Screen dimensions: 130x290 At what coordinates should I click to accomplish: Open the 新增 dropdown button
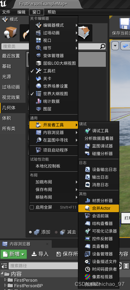click(14, 254)
